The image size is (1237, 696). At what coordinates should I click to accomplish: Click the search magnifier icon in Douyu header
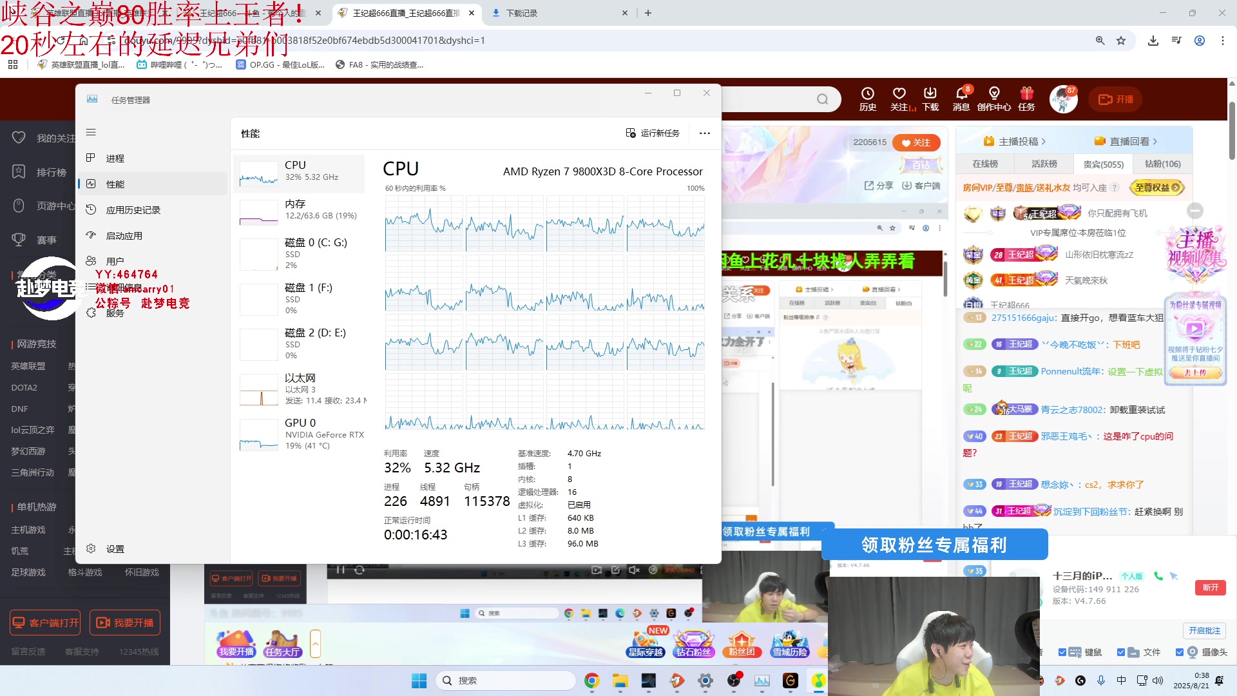pyautogui.click(x=823, y=99)
